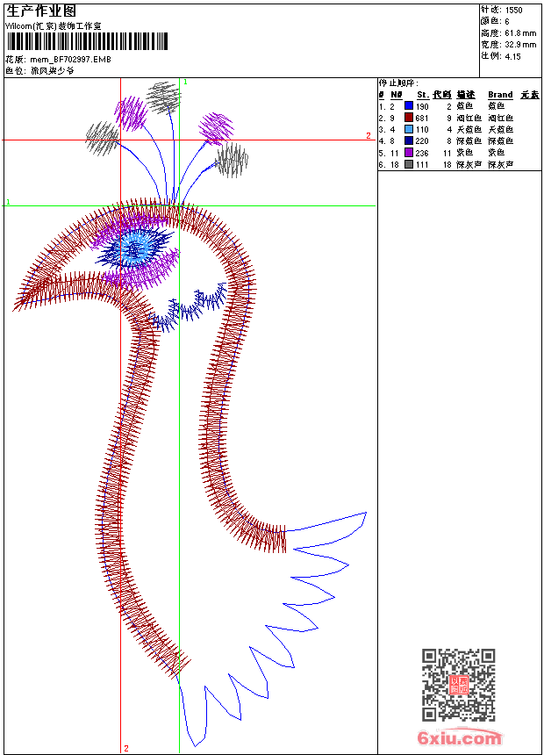Click the QR code at bottom right

pos(458,685)
